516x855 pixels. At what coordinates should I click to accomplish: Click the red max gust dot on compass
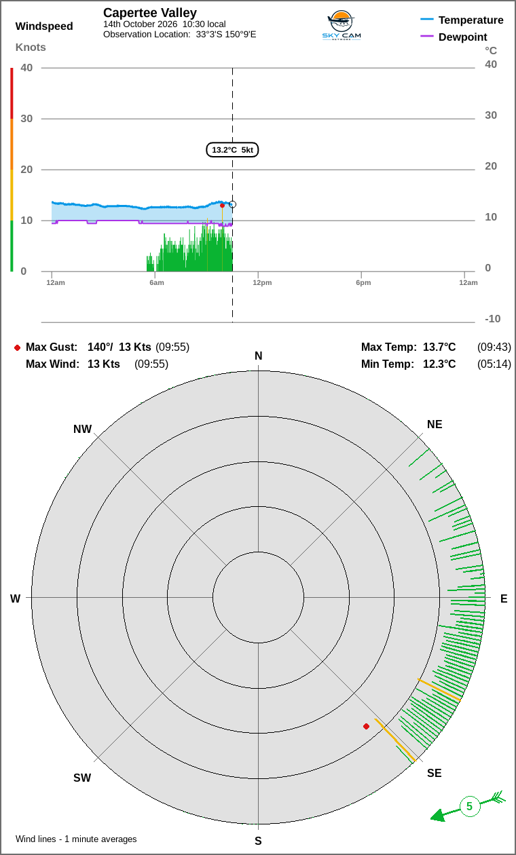(367, 726)
